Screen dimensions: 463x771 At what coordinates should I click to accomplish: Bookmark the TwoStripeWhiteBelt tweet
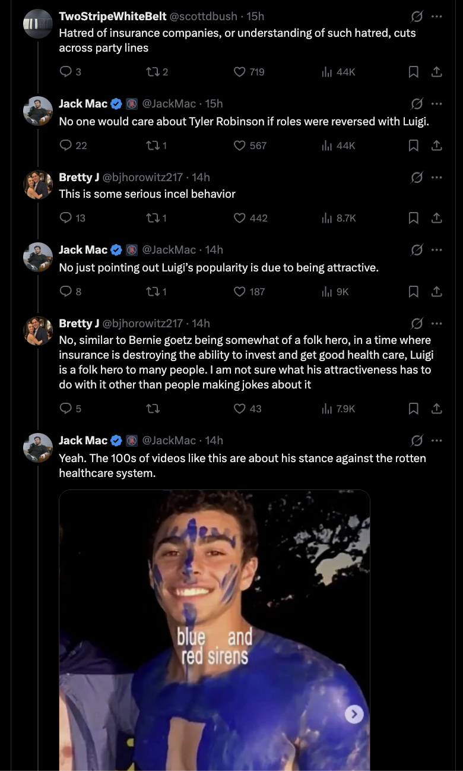coord(414,72)
